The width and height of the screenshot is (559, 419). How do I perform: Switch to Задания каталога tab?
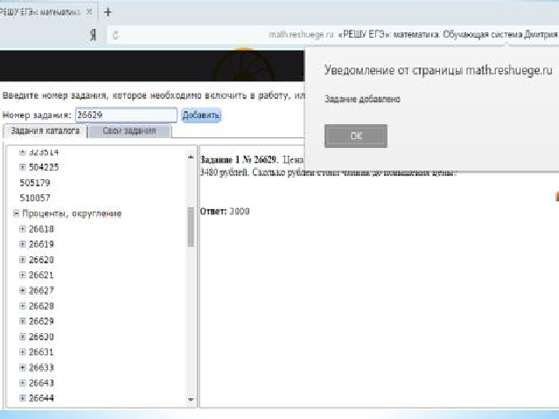click(45, 131)
